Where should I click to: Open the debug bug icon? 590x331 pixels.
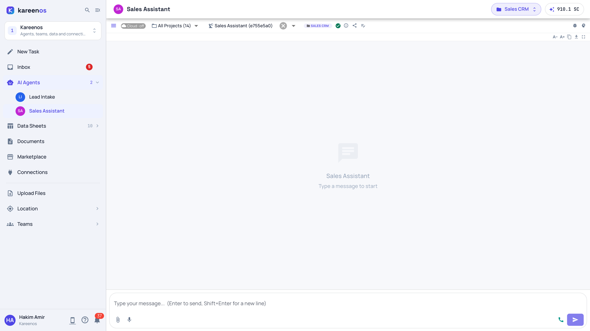point(575,26)
